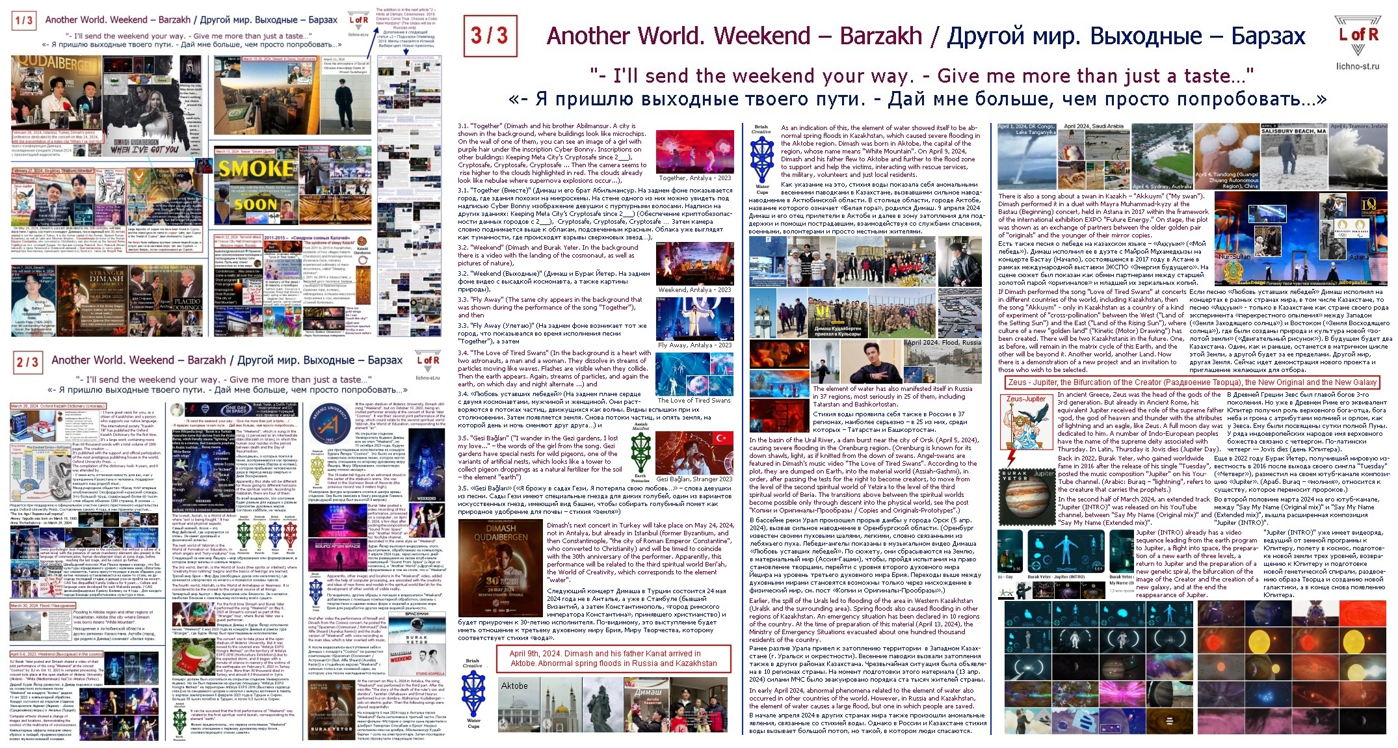The image size is (1398, 748).
Task: Open the Together, Antalya - 2023 thumbnail
Action: click(694, 152)
